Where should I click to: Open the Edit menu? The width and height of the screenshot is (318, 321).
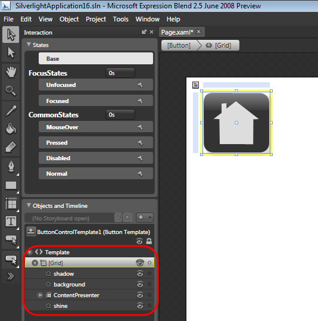point(26,19)
